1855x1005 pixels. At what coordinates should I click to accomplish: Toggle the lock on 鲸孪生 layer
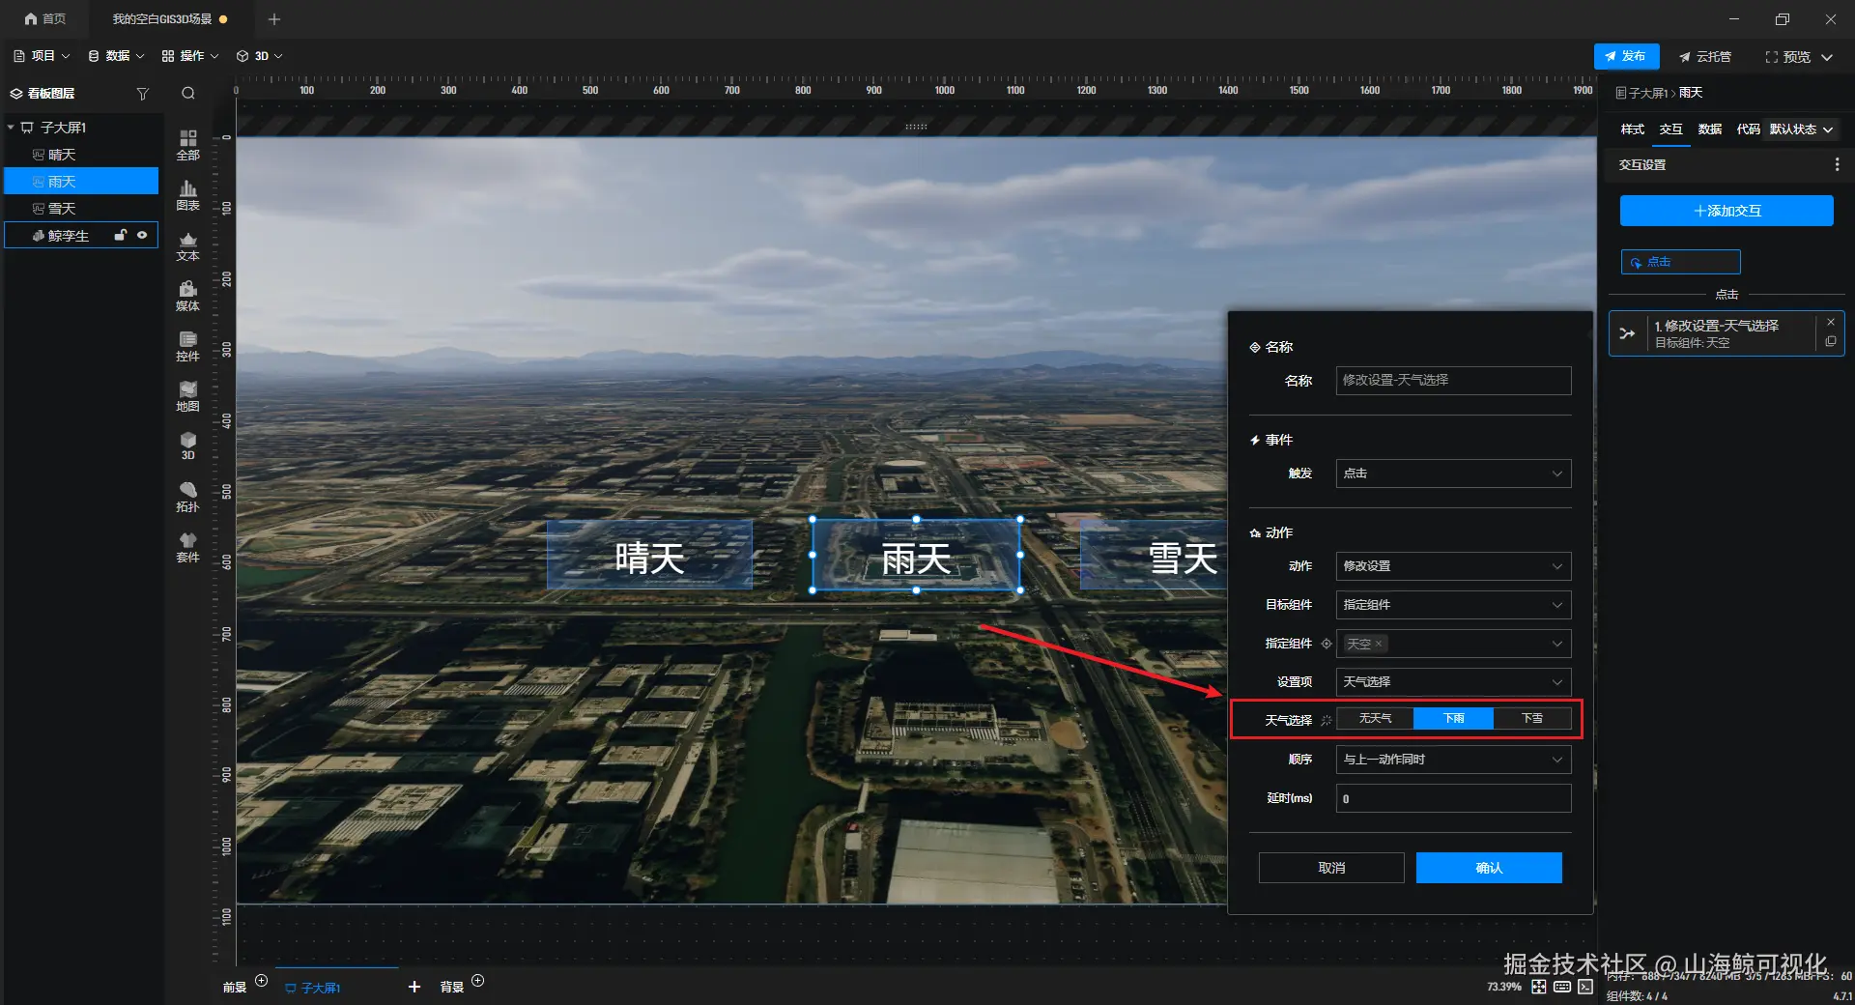(121, 235)
